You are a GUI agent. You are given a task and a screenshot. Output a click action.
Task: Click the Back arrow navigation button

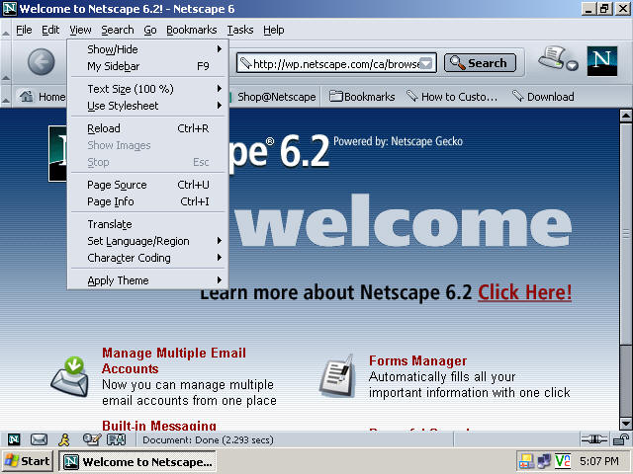(41, 62)
